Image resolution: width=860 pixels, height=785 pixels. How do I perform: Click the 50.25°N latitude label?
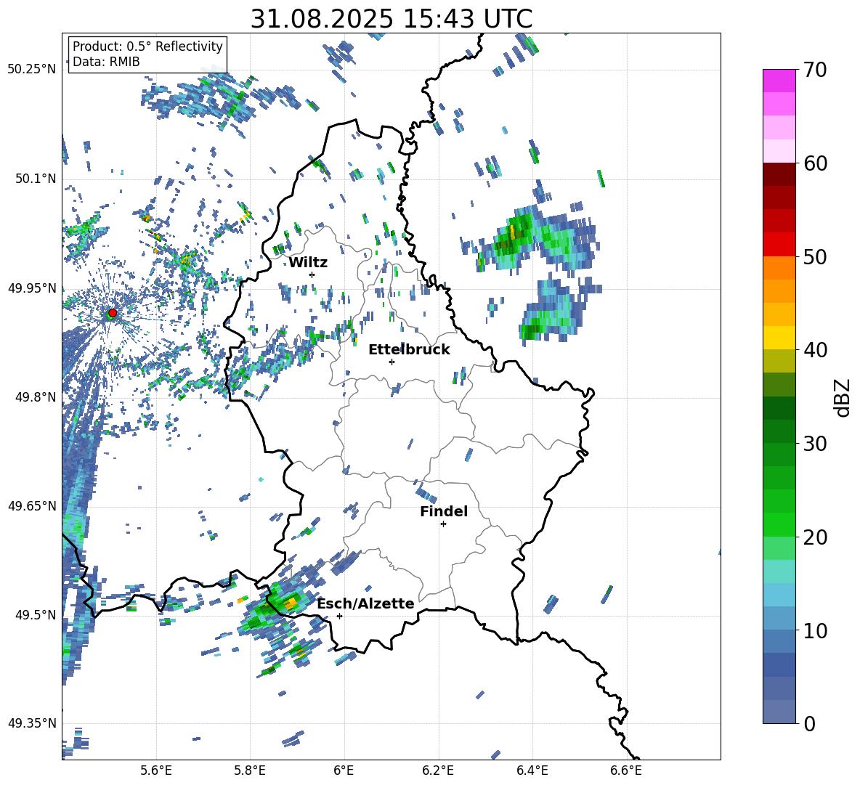click(x=32, y=70)
